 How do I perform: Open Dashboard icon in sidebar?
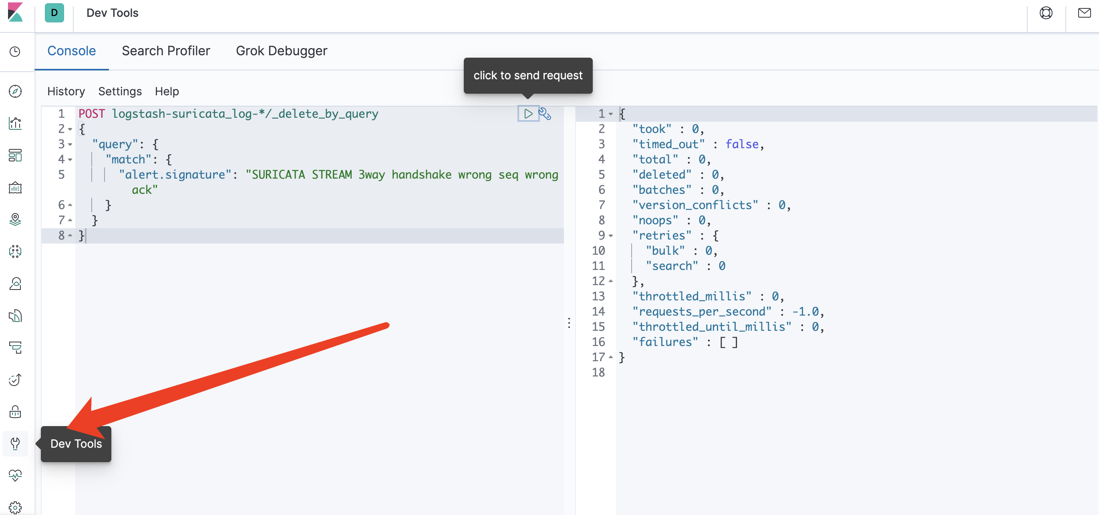click(x=15, y=155)
